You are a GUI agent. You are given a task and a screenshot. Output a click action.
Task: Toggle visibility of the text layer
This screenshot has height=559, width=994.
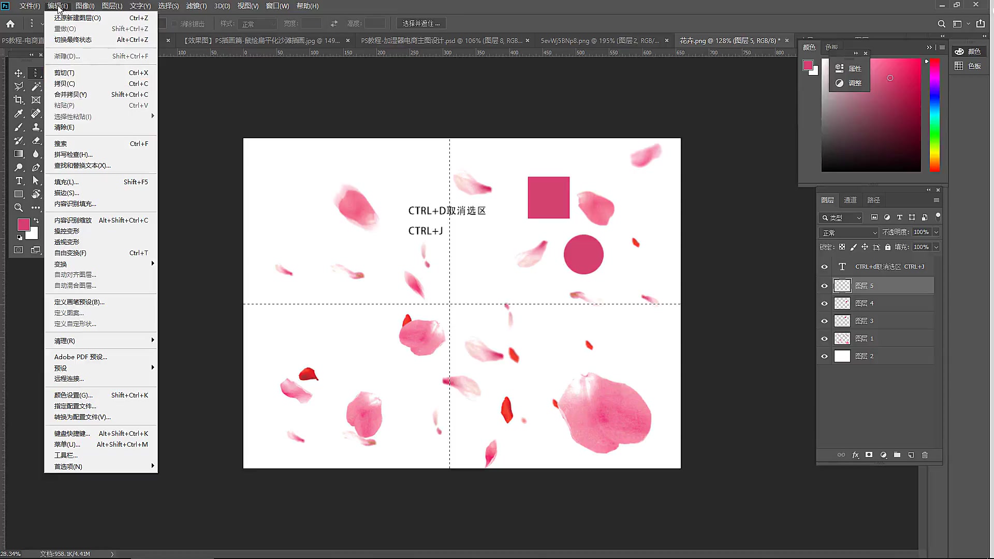(x=825, y=267)
